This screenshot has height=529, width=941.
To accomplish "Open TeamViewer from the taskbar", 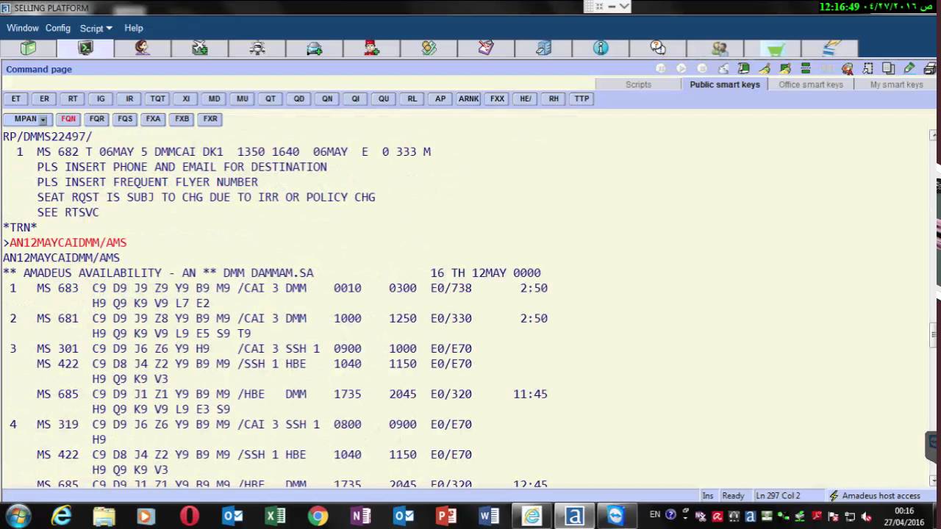I will (x=615, y=516).
